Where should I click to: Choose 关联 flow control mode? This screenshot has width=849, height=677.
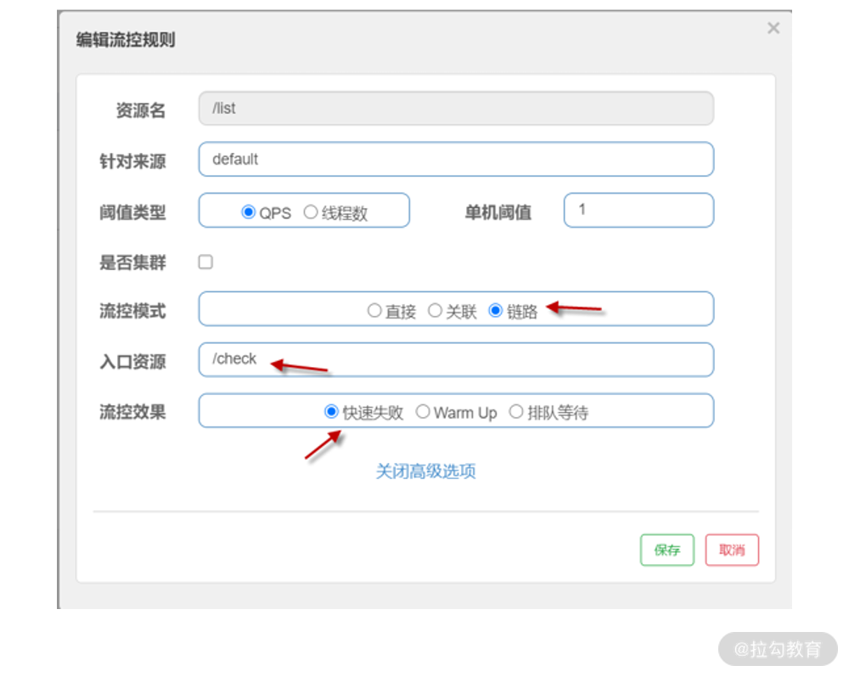pyautogui.click(x=435, y=310)
